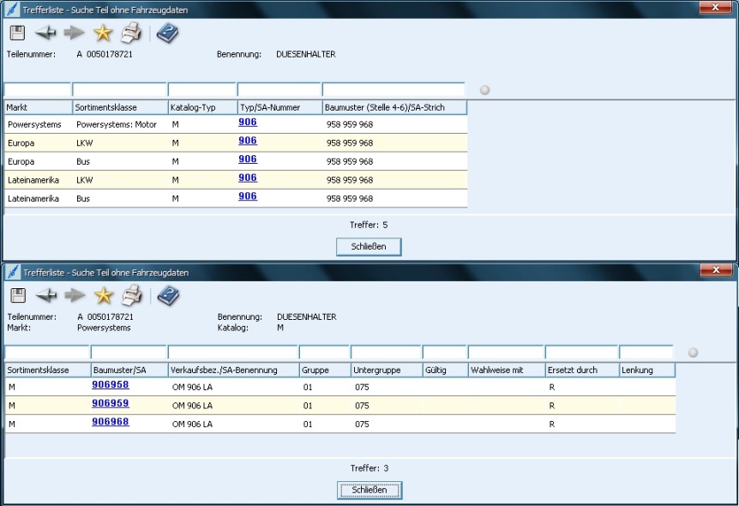Click grey circle indicator beside Lenkung filter
739x506 pixels.
coord(694,352)
